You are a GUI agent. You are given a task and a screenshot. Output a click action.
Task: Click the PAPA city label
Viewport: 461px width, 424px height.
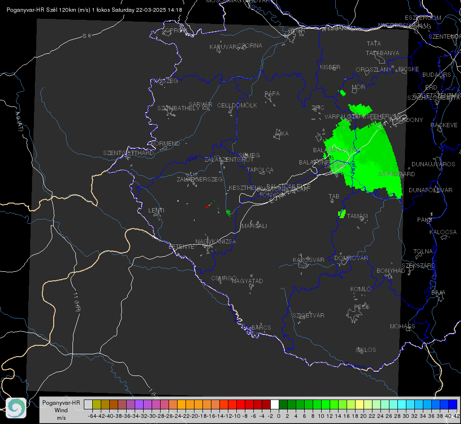[x=272, y=94]
